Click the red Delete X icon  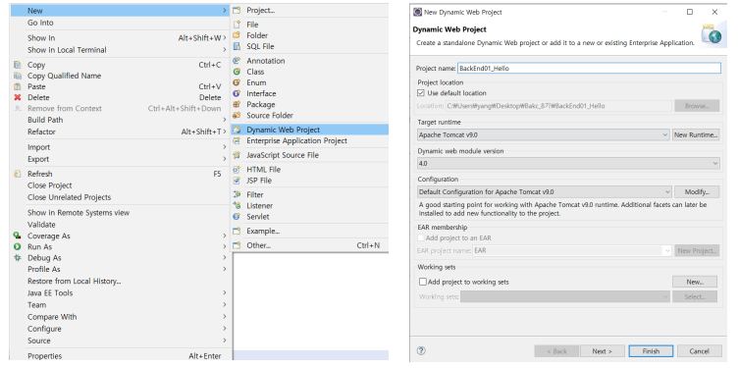[18, 97]
